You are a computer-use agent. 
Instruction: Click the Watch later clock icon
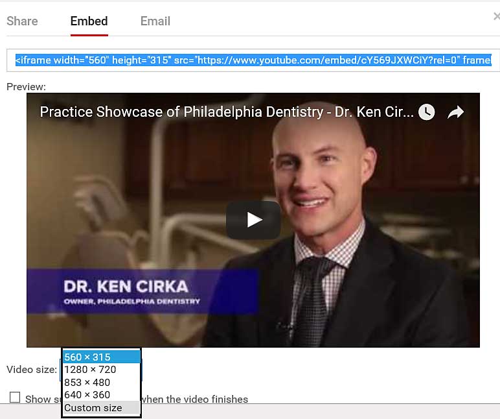(x=426, y=112)
